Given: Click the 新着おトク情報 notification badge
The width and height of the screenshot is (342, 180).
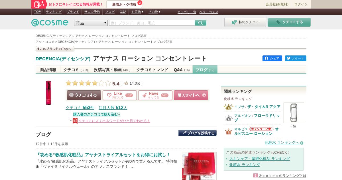Looking at the screenshot, I should [140, 3].
